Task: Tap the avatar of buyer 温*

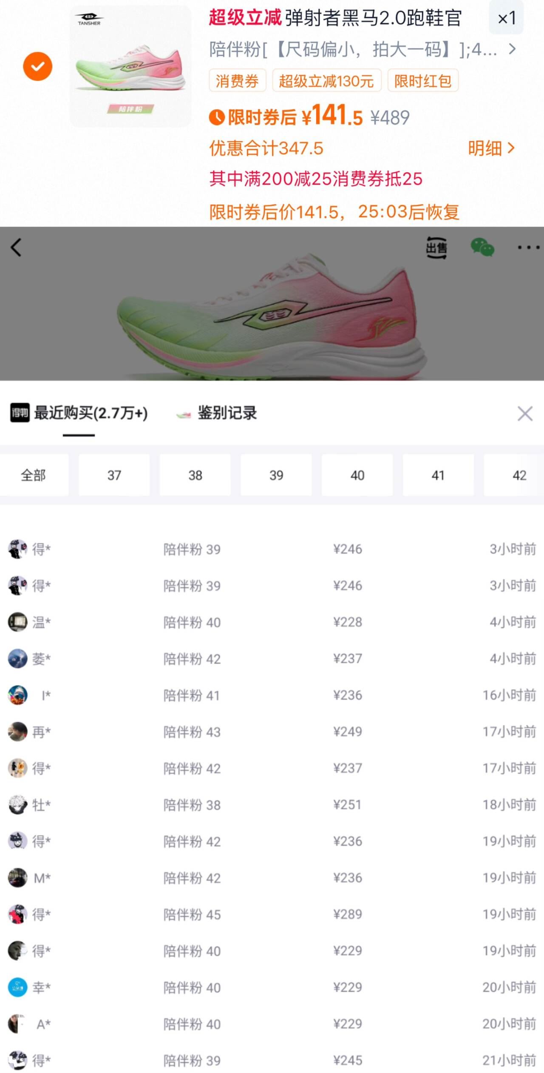Action: [17, 622]
